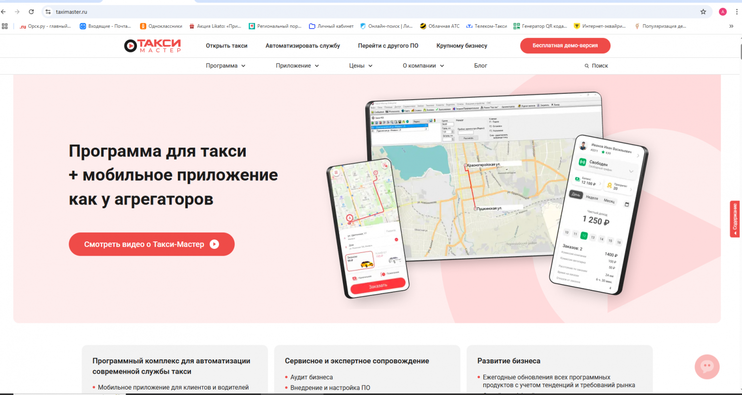Open the Chrome profile avatar
This screenshot has height=395, width=742.
click(723, 12)
